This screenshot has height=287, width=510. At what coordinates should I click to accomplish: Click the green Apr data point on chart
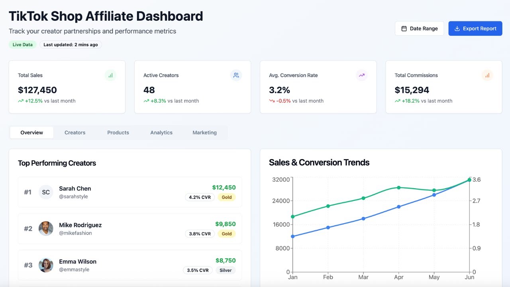tap(399, 187)
